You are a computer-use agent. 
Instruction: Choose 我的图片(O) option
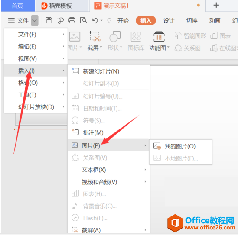pyautogui.click(x=181, y=146)
